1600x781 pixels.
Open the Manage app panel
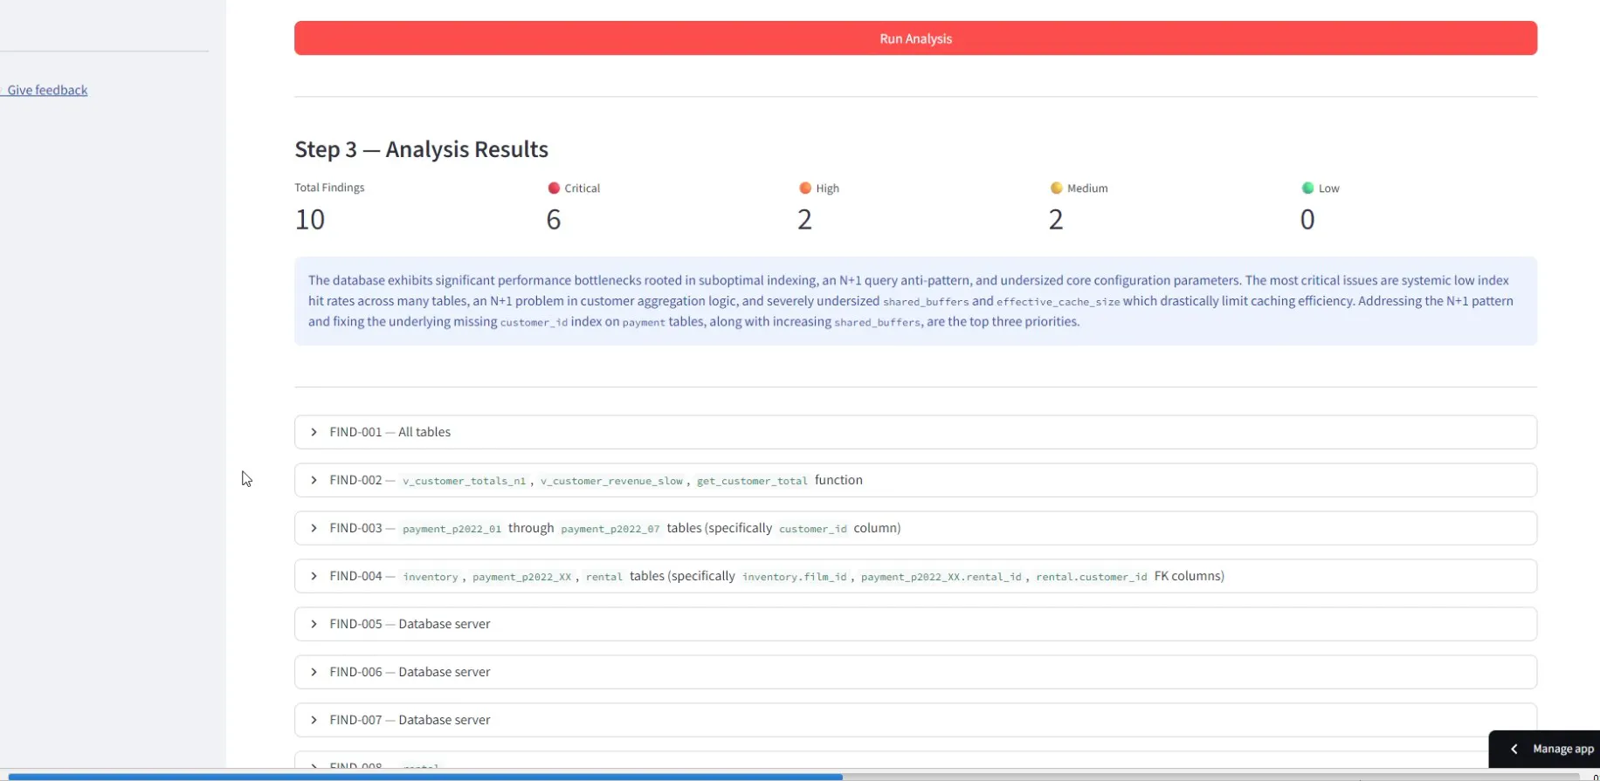[x=1544, y=749]
